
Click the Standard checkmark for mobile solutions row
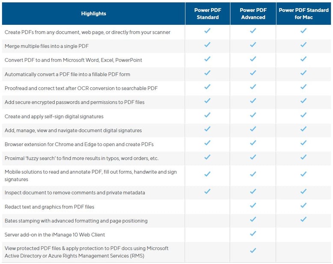[x=208, y=174]
